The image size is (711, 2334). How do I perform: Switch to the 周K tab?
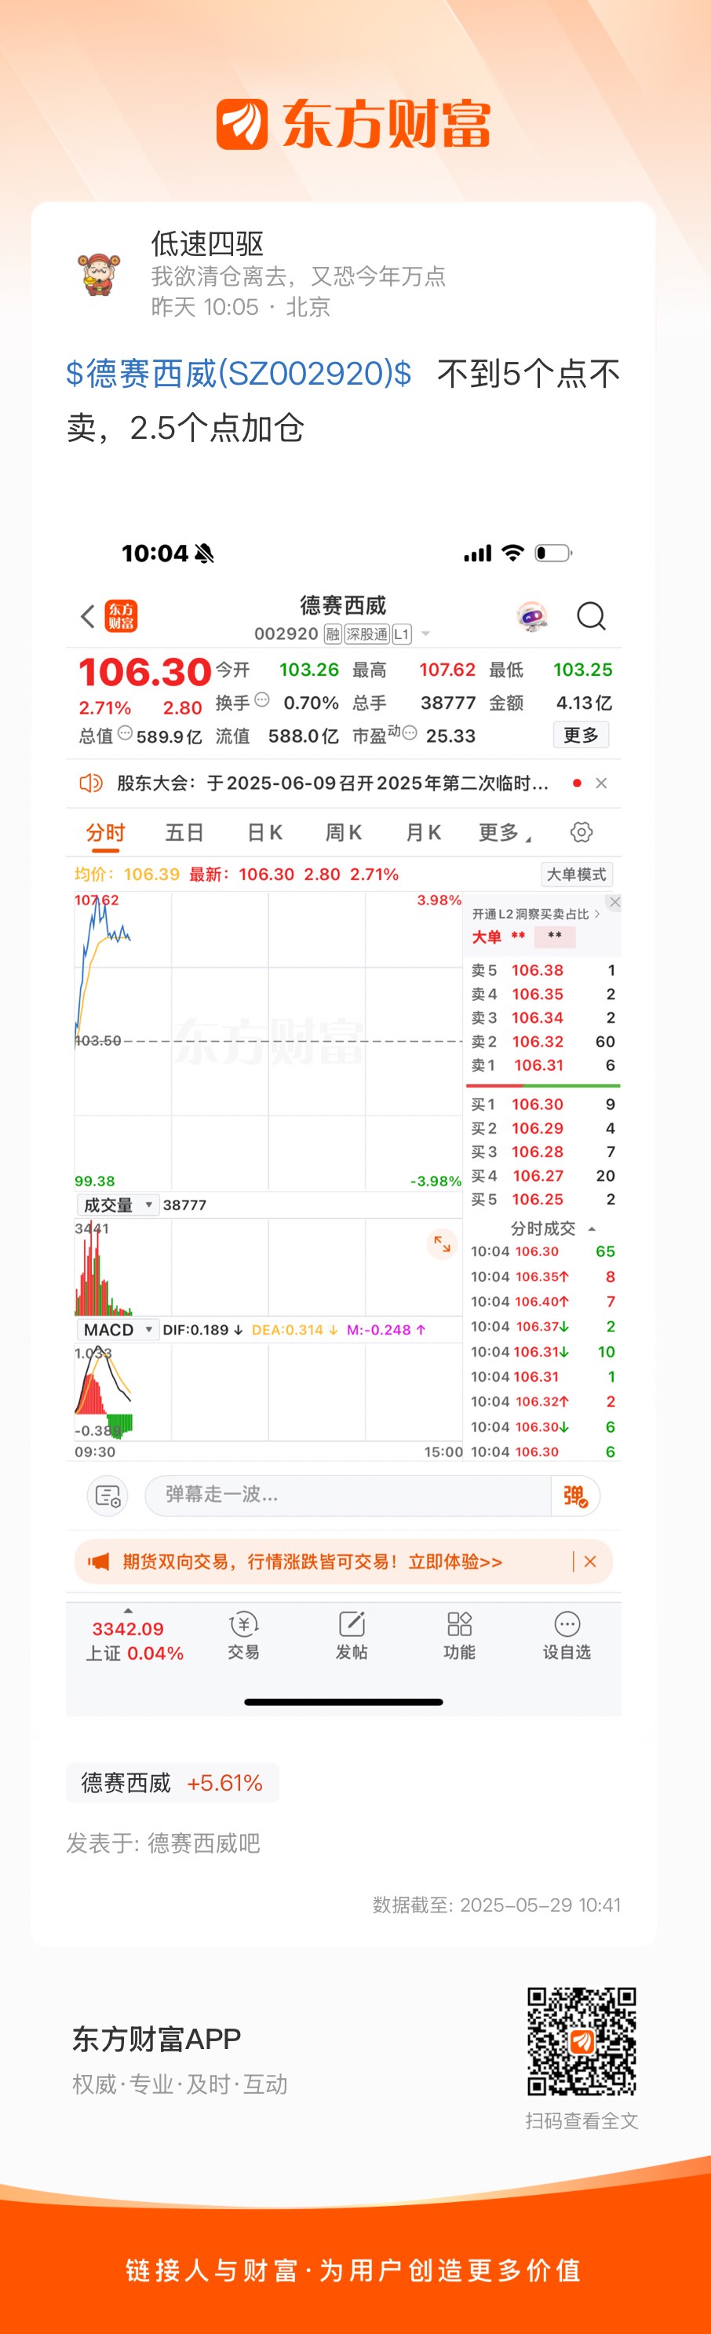tap(343, 833)
